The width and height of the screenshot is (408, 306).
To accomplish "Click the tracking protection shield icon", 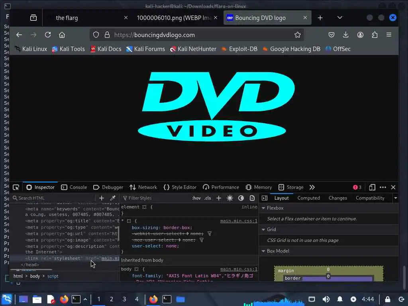I will (96, 35).
